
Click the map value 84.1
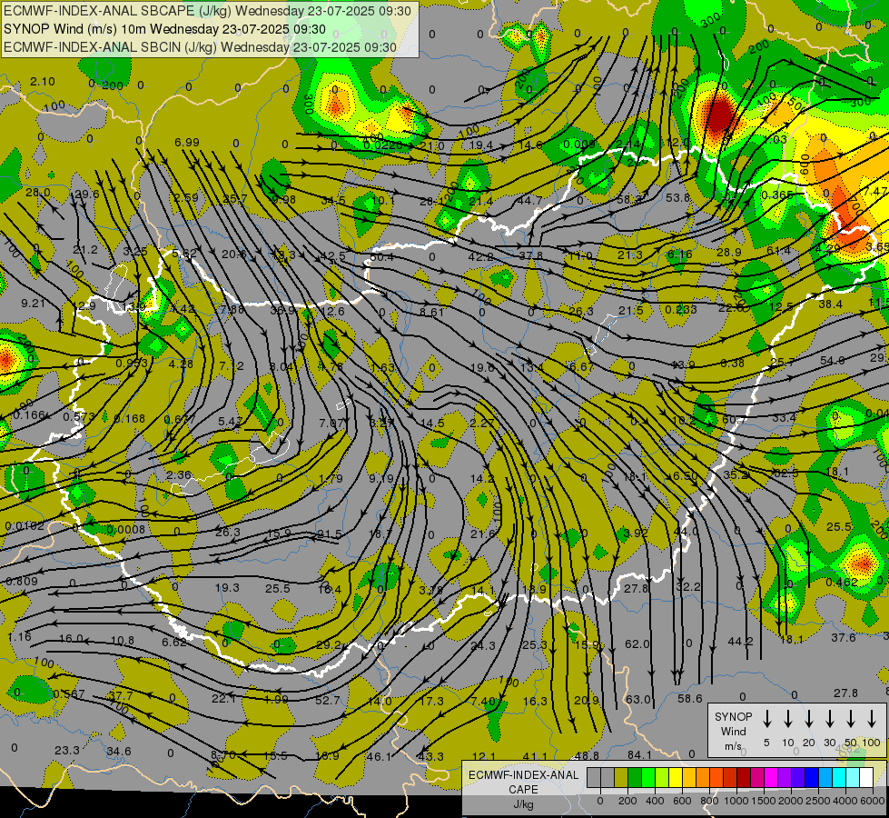coord(639,755)
